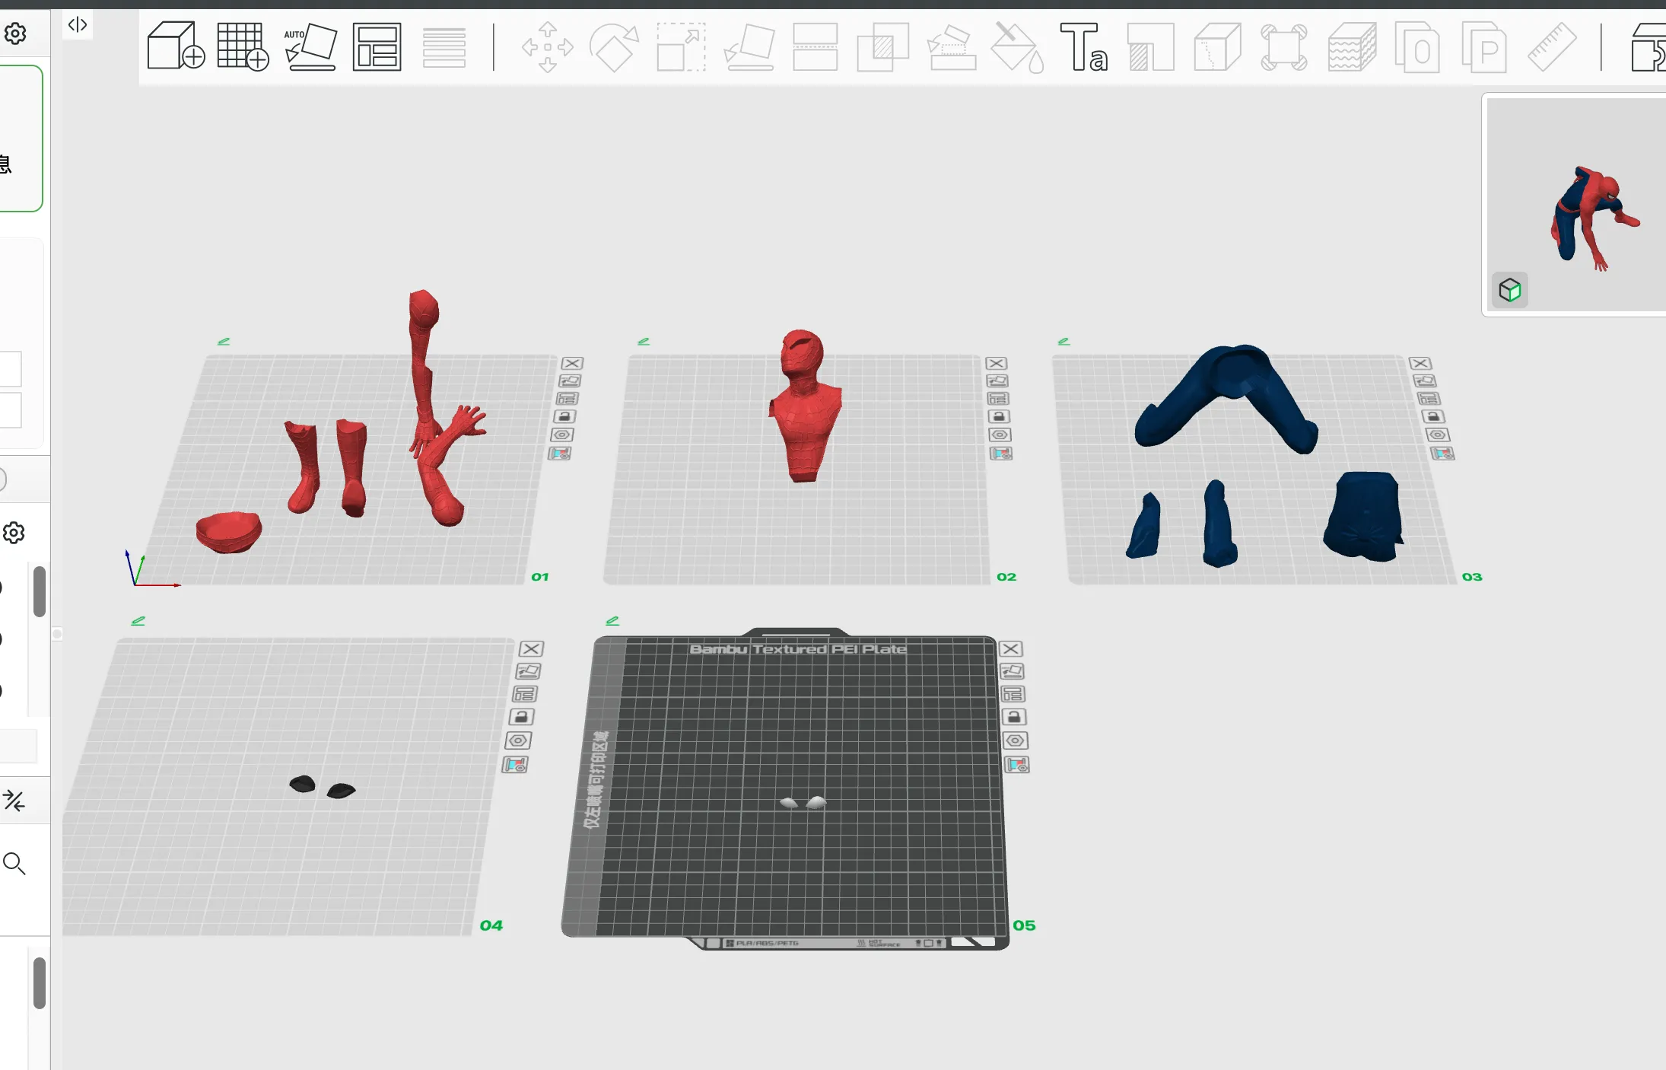Screen dimensions: 1666x1070
Task: Open filament map options for plate 02
Action: tap(1000, 454)
